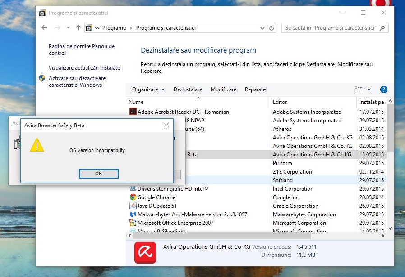The image size is (405, 277).
Task: Click the Softland editor cell
Action: coord(283,180)
